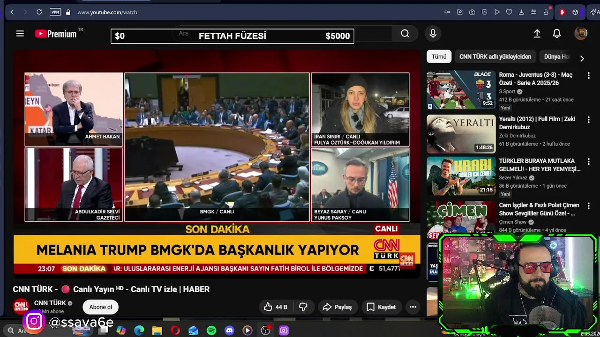
Task: Open Krabi TÜRKLER BURAYA video thumbnail
Action: [x=461, y=176]
